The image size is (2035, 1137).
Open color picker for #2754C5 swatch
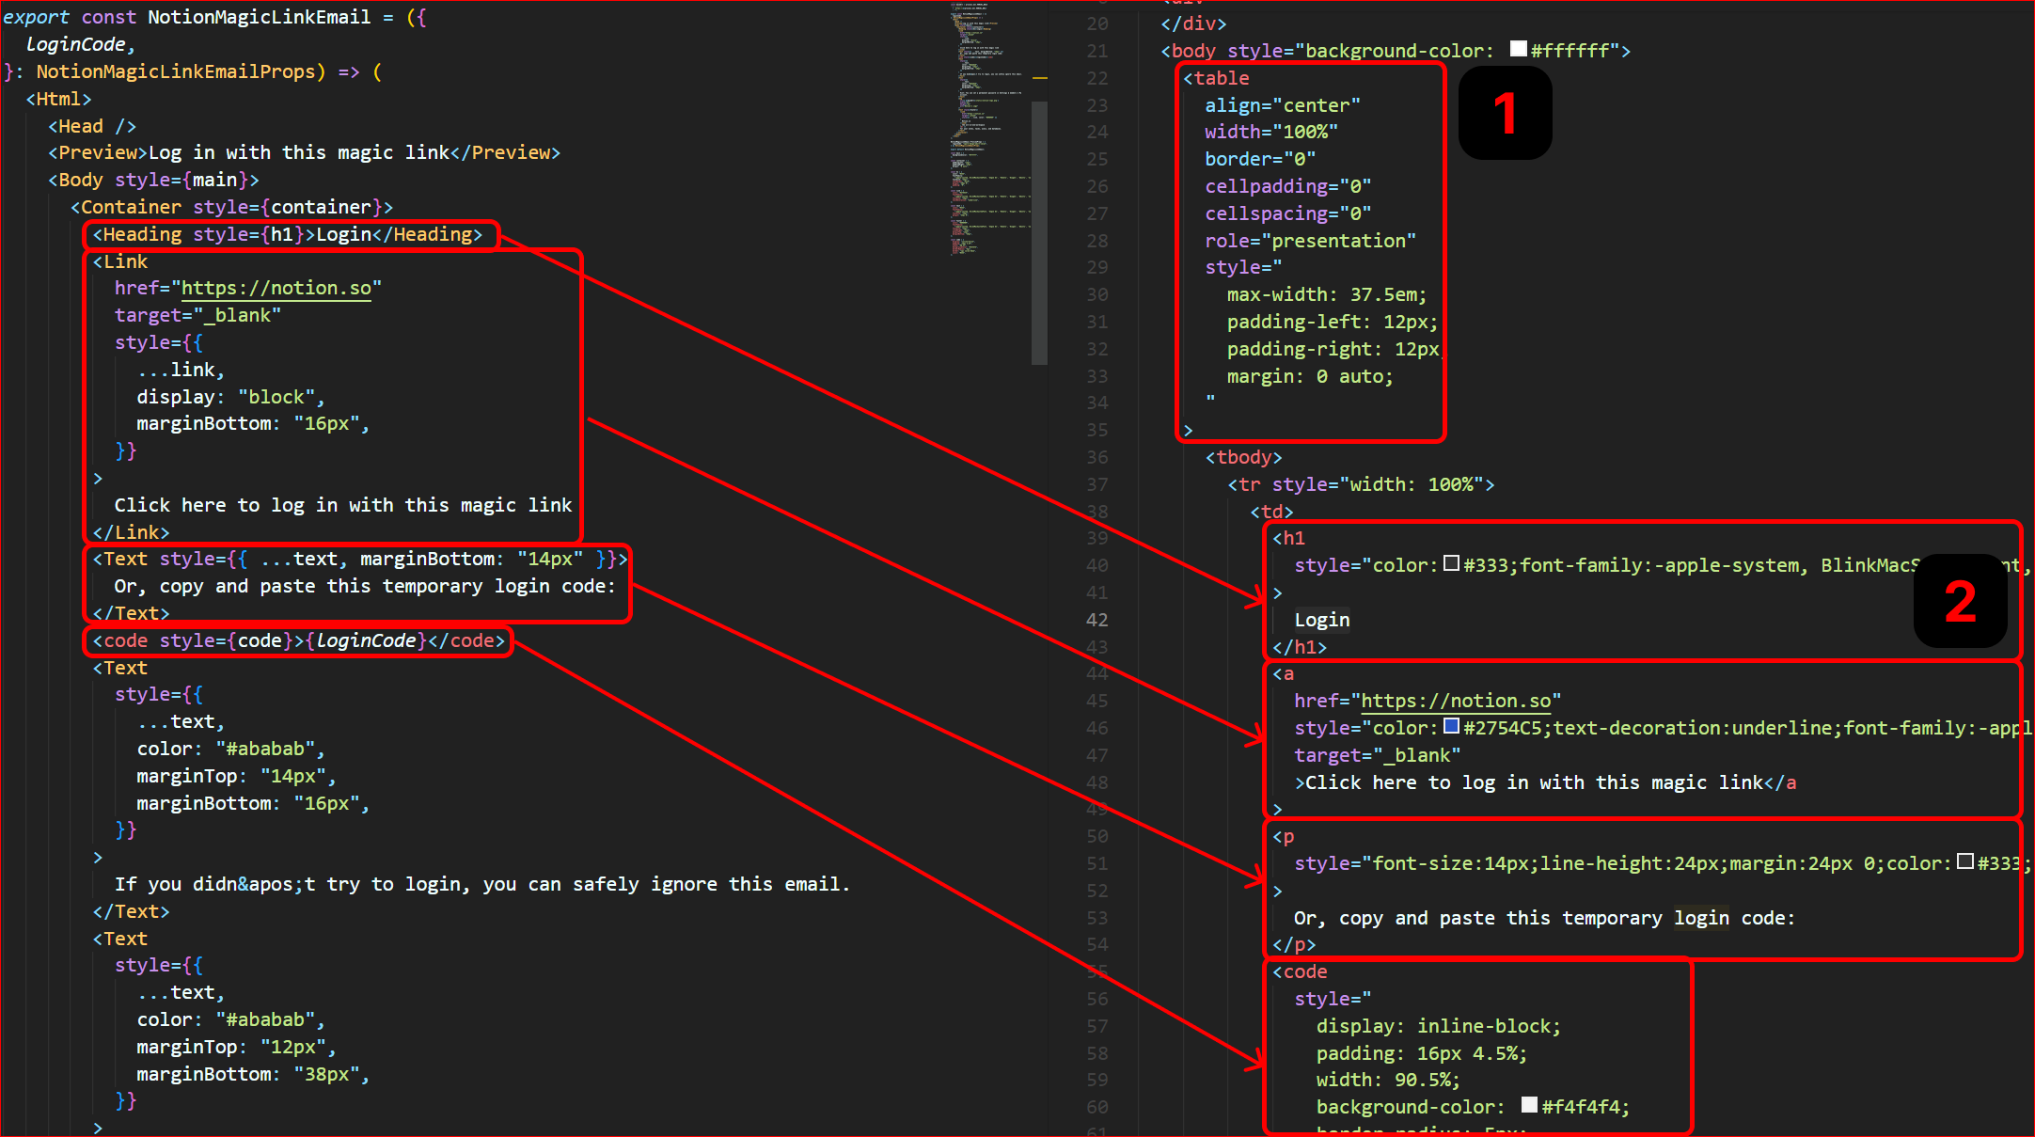(1451, 726)
